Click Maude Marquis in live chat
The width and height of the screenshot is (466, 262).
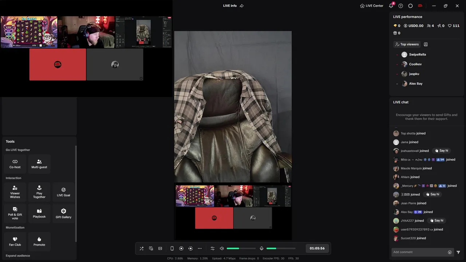pos(411,168)
